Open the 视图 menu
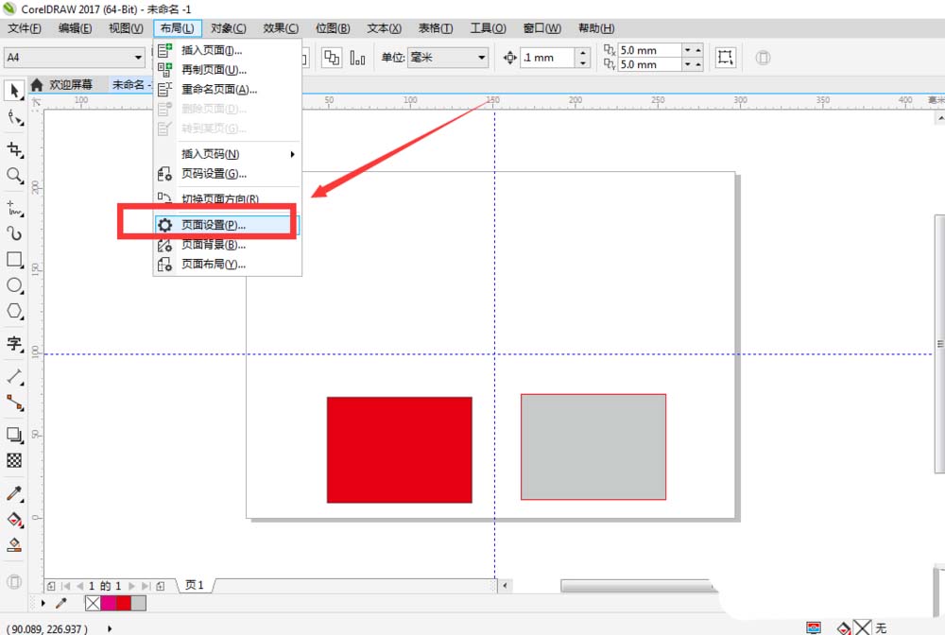The width and height of the screenshot is (945, 635). pos(126,28)
